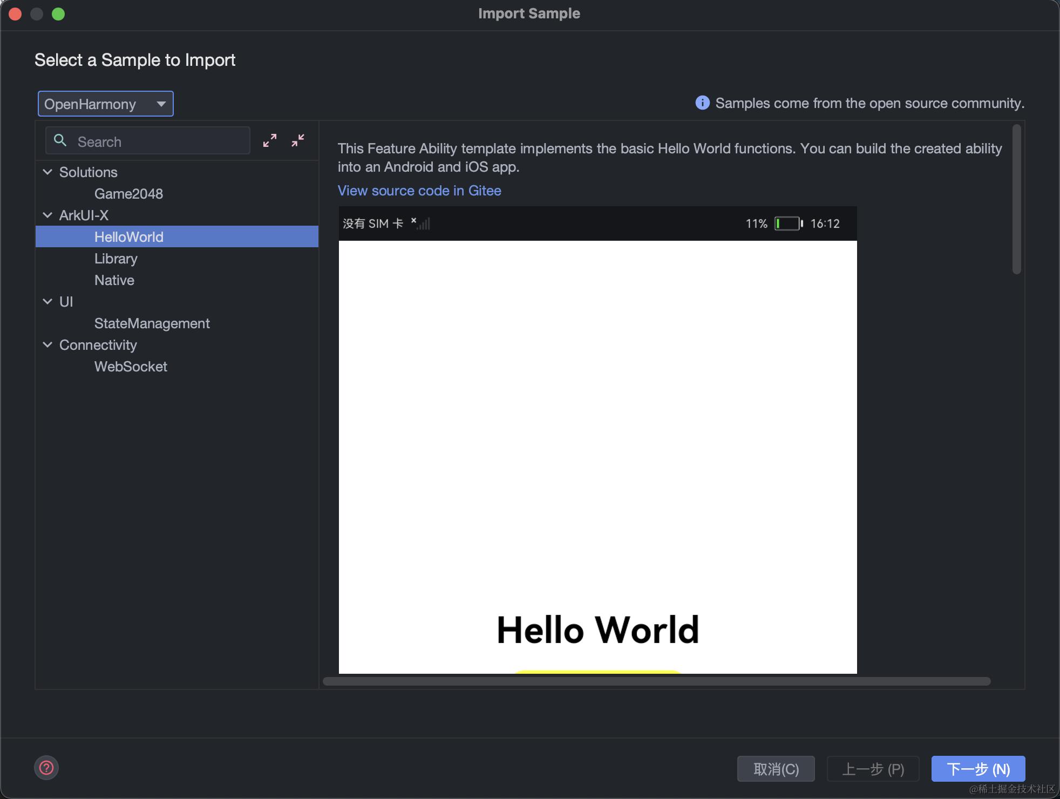
Task: Open help via question mark icon
Action: pyautogui.click(x=46, y=768)
